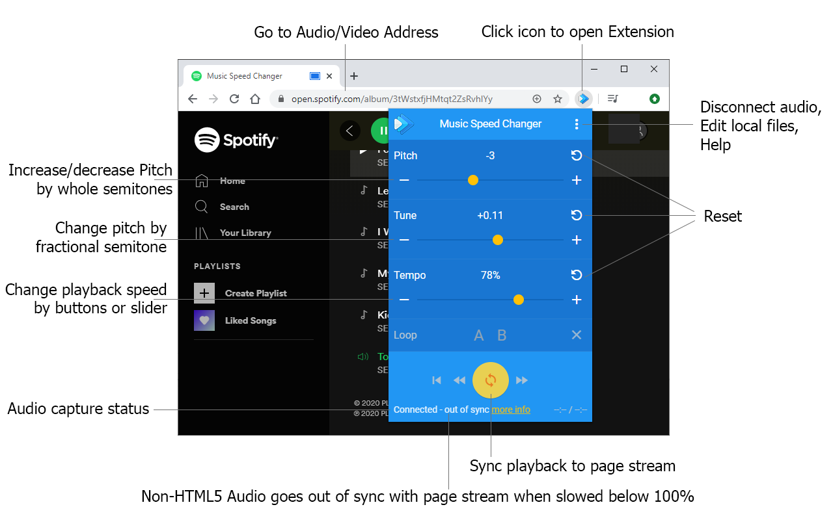
Task: Reset the Pitch value
Action: (x=577, y=155)
